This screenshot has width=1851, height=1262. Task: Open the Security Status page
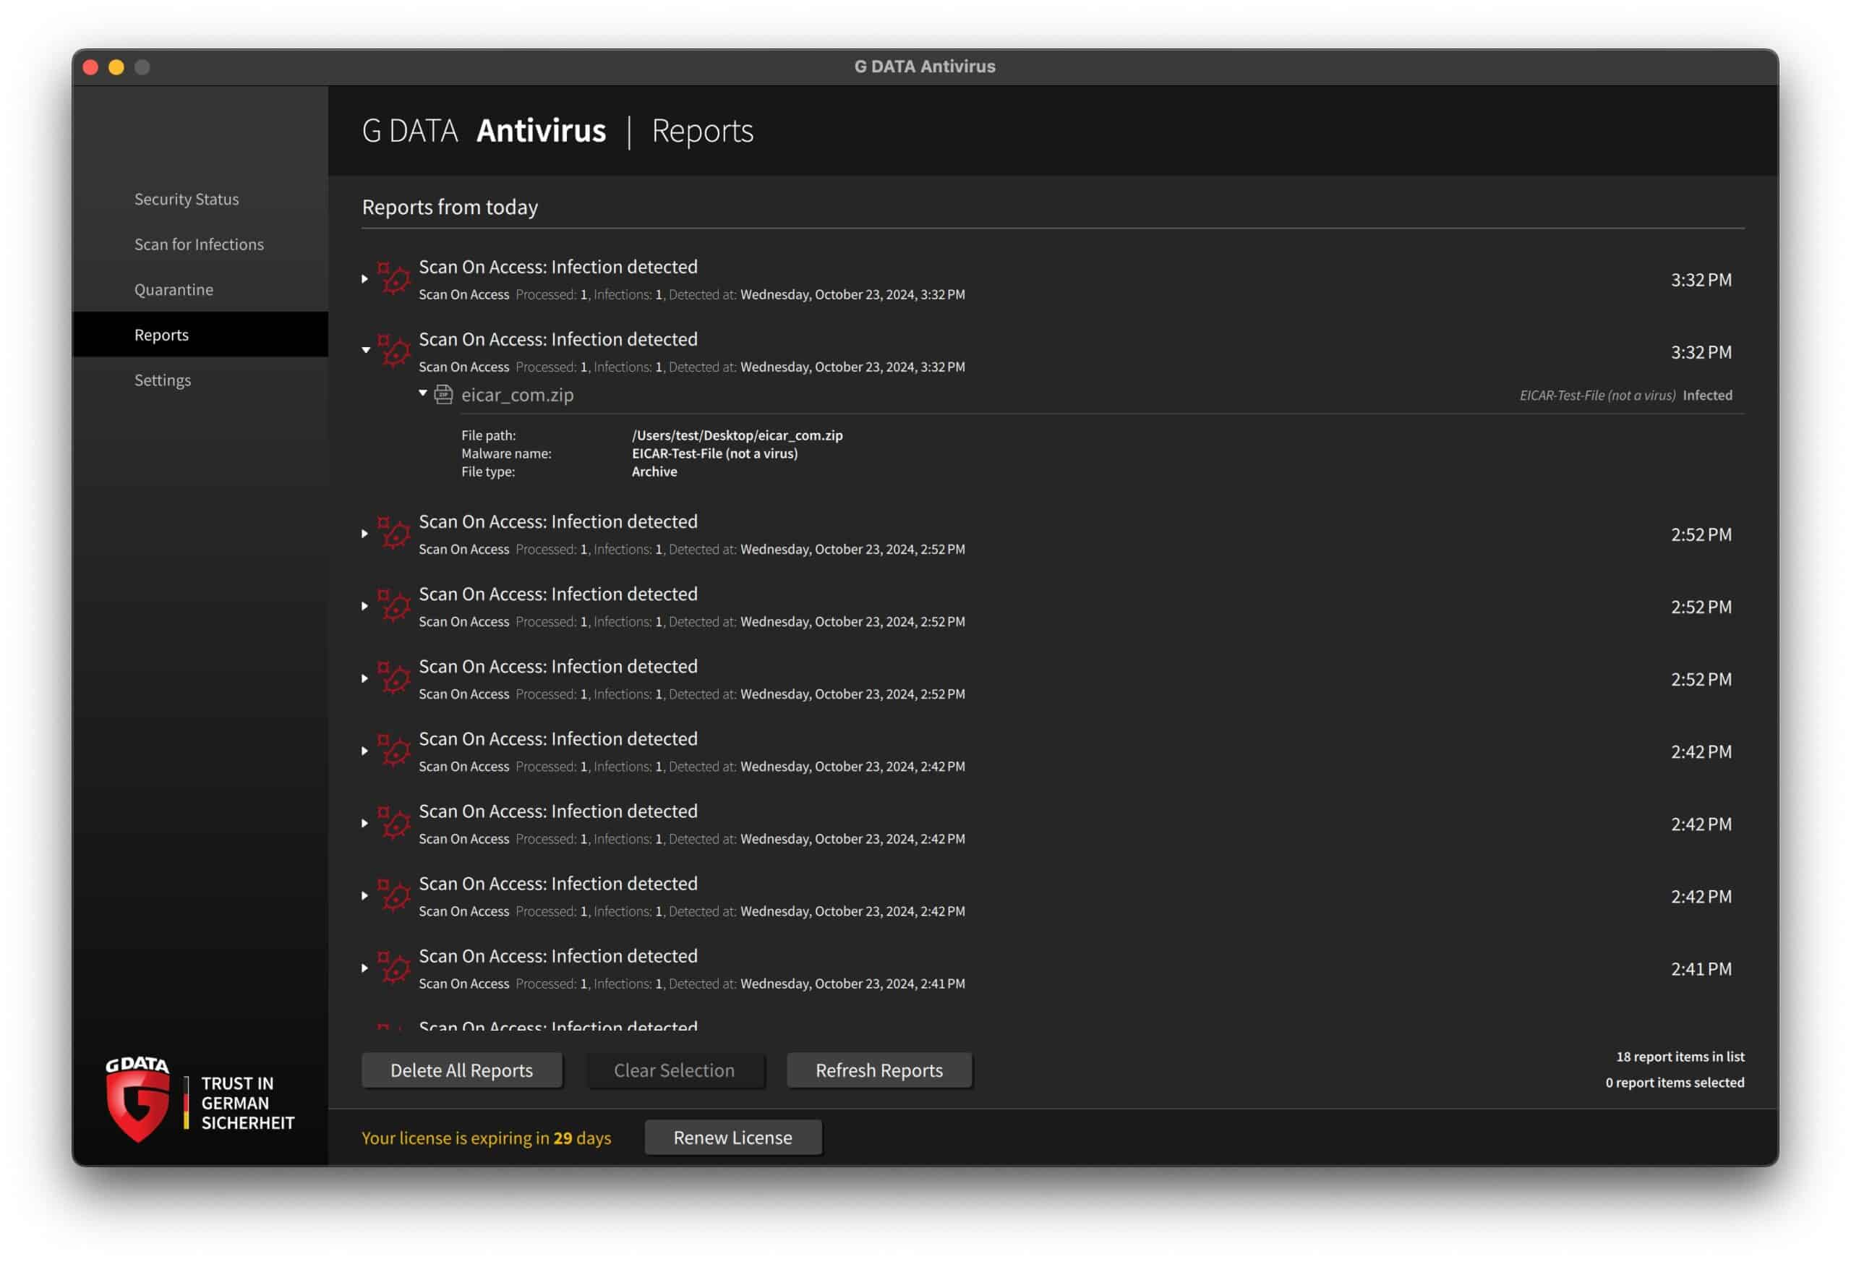[x=187, y=199]
